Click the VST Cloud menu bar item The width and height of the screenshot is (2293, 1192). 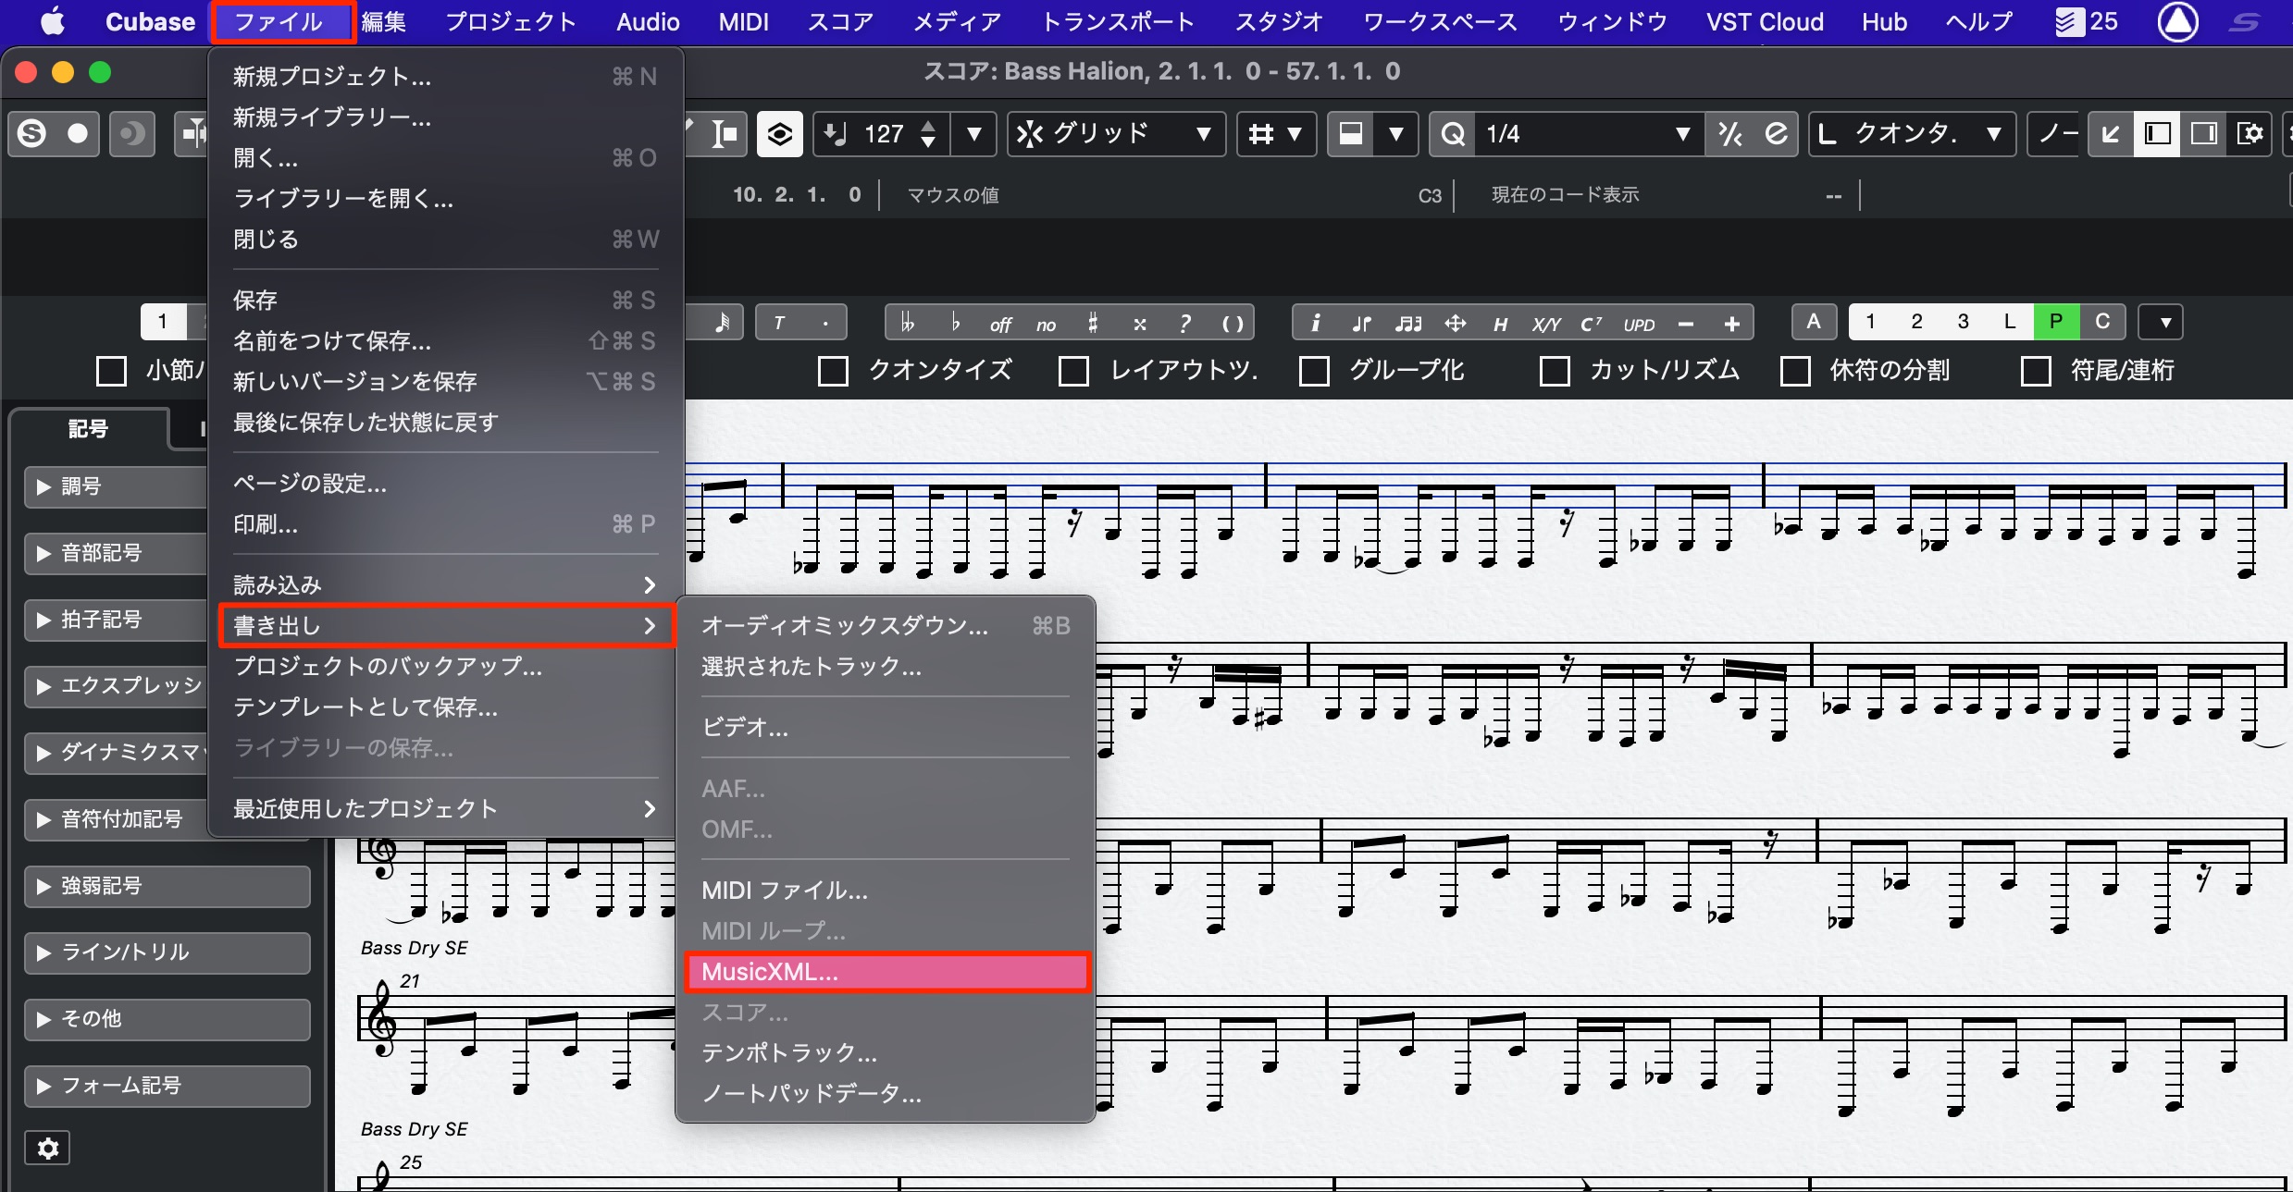pos(1765,22)
